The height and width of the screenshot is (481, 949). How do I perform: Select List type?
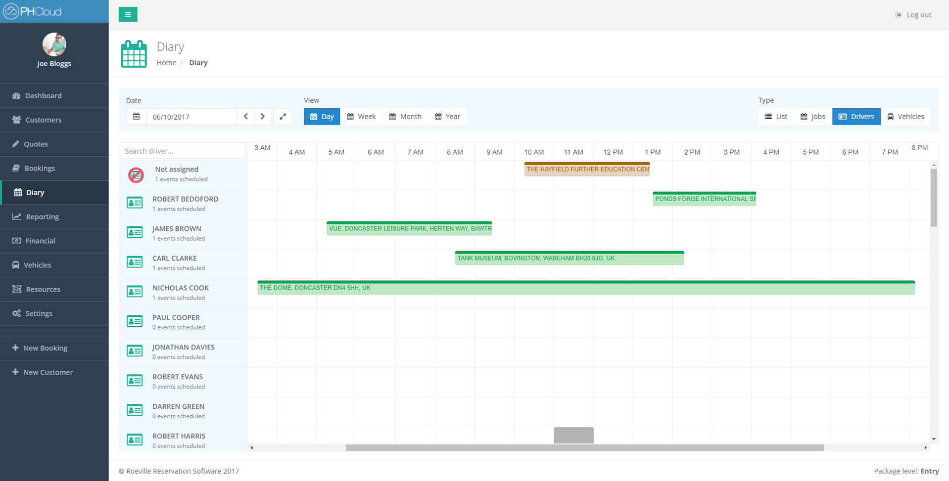[776, 117]
